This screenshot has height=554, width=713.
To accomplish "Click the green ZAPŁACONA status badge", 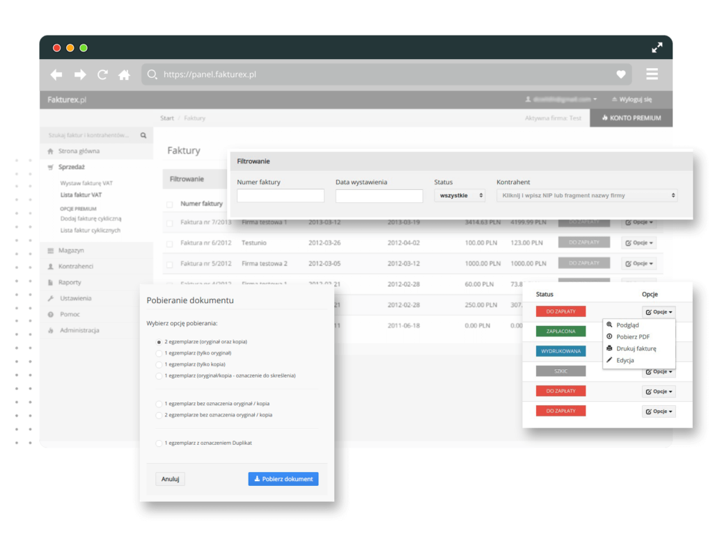I will click(x=561, y=332).
